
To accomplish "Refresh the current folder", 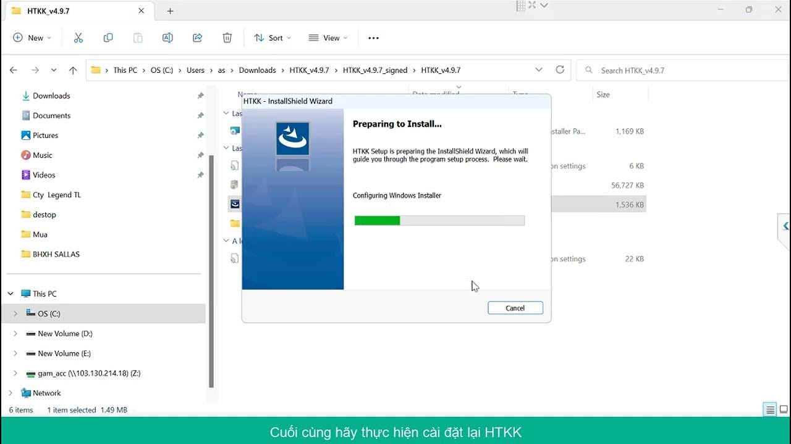I will click(x=560, y=70).
